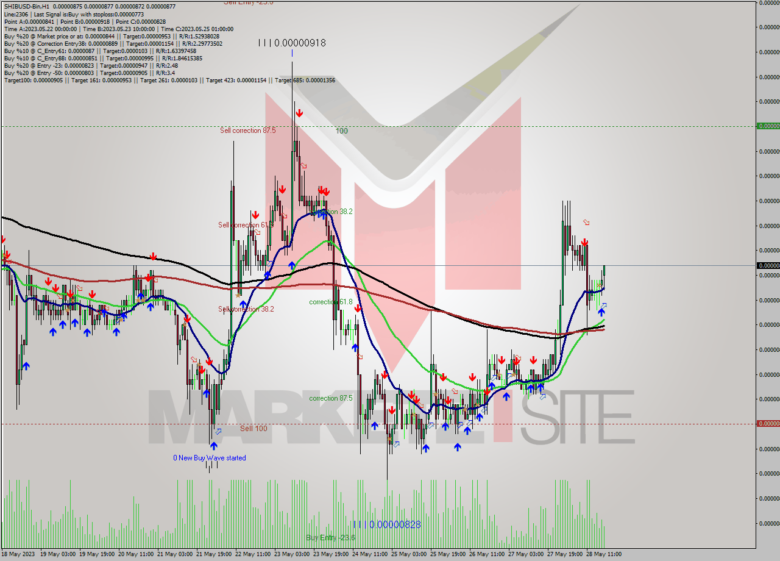The image size is (780, 561).
Task: Click the green '100' level label
Action: [x=341, y=130]
